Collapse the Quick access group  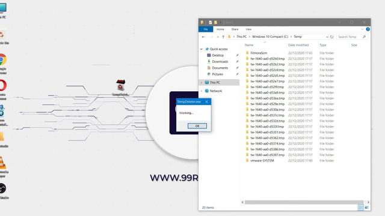click(x=202, y=49)
